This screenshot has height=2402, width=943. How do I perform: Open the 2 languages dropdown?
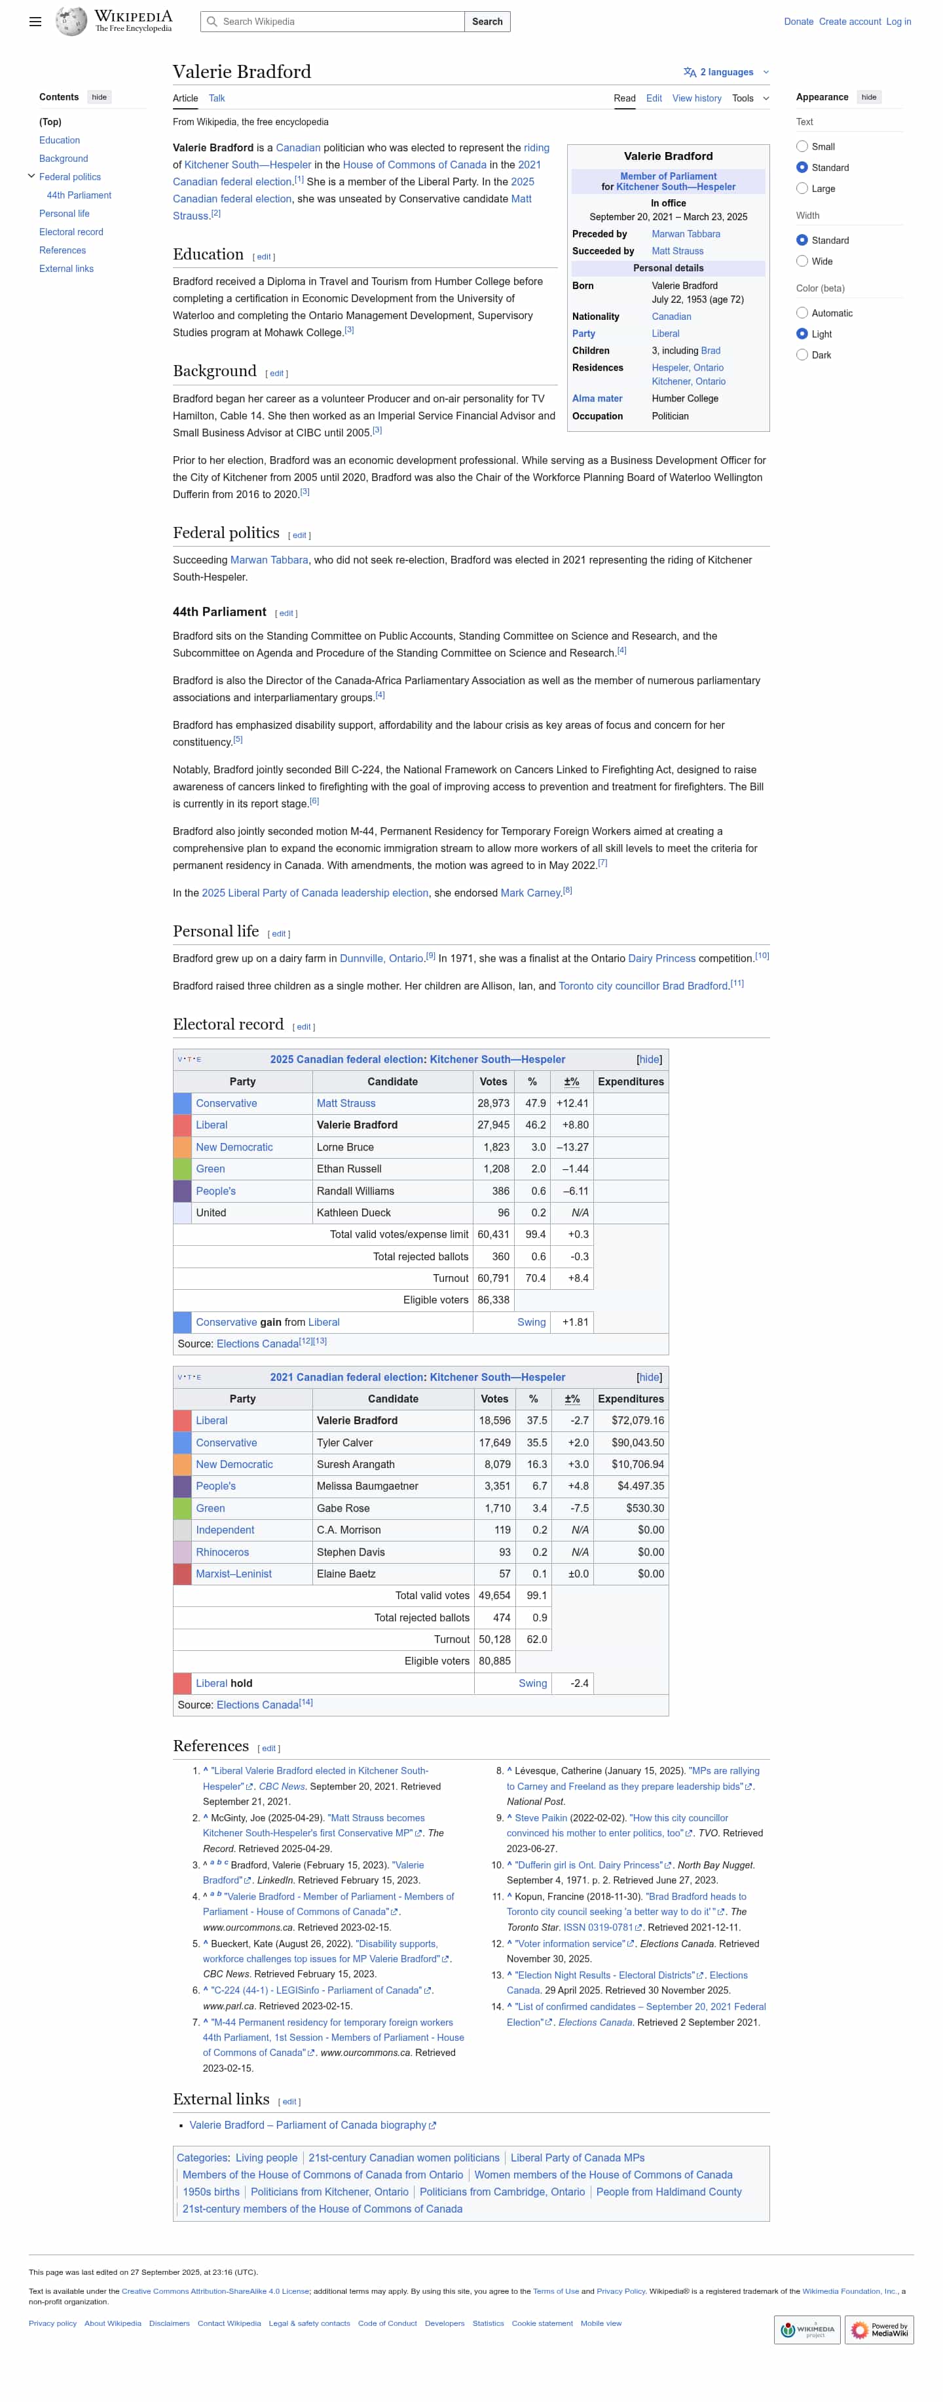[727, 72]
